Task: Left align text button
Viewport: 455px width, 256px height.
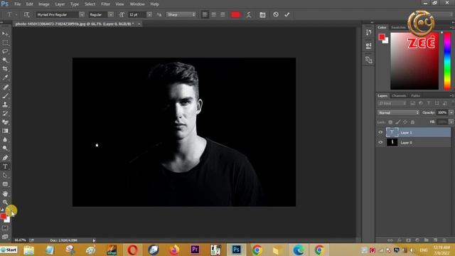Action: pyautogui.click(x=205, y=14)
